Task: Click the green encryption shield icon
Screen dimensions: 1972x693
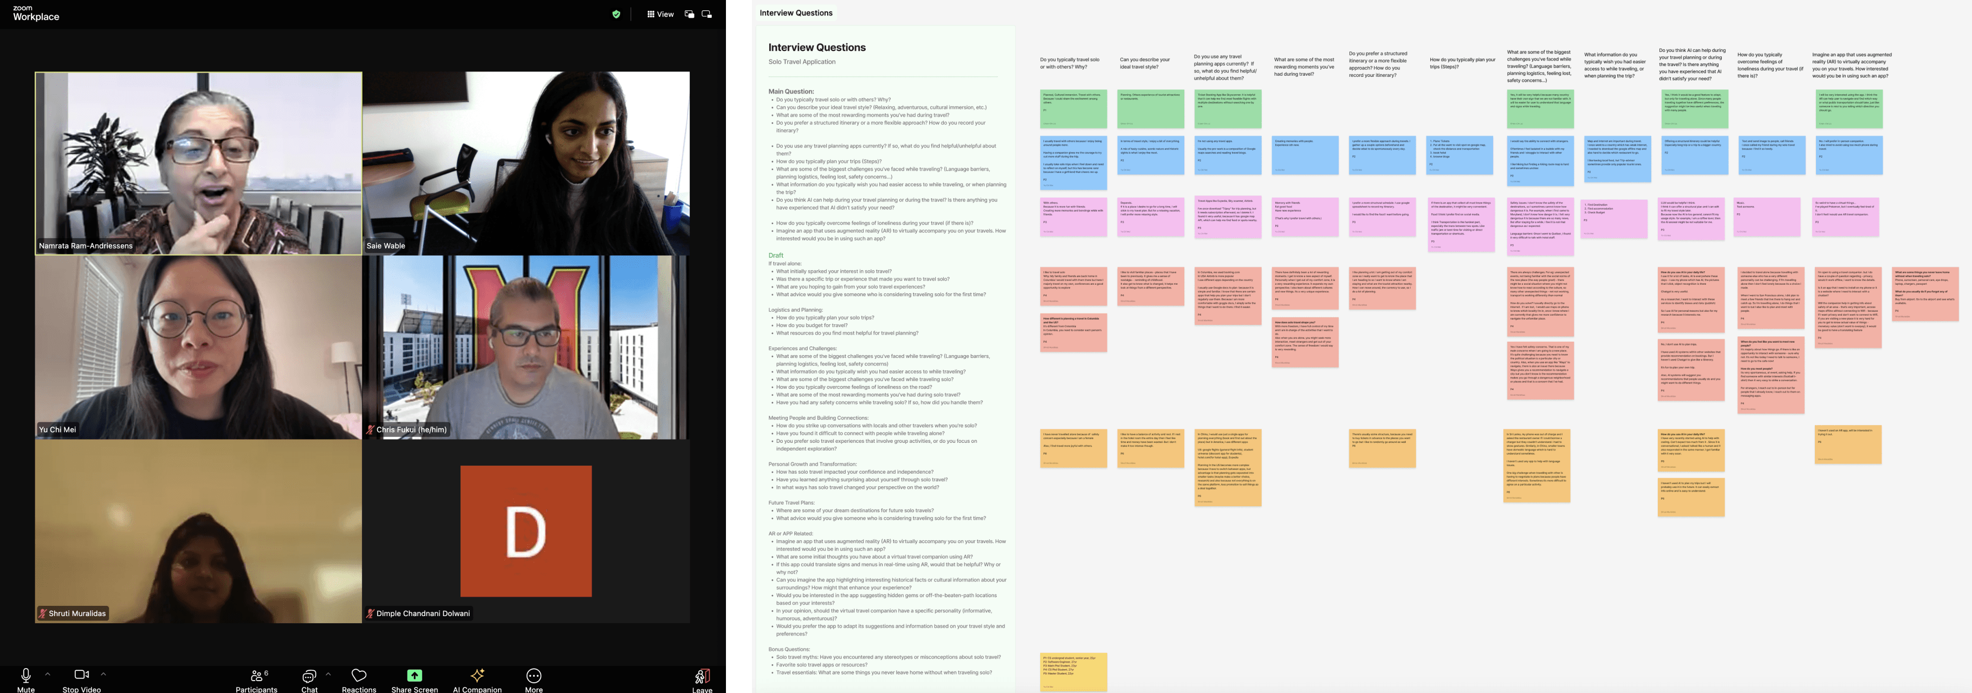Action: tap(617, 14)
